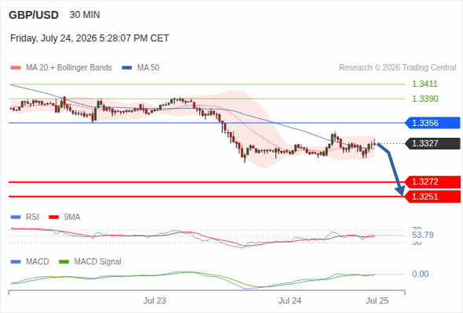
Task: Select the 1.3272 red support tag
Action: pos(432,182)
